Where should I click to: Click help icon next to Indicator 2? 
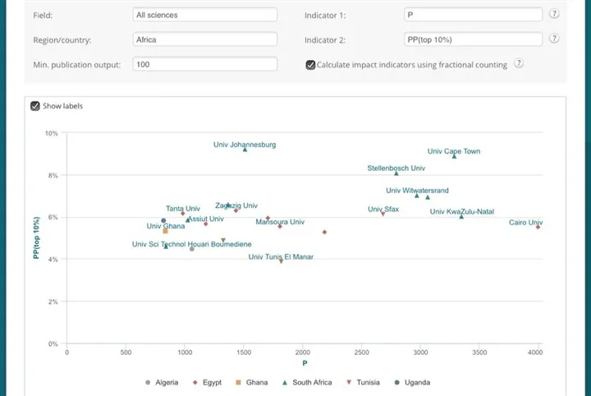point(555,39)
